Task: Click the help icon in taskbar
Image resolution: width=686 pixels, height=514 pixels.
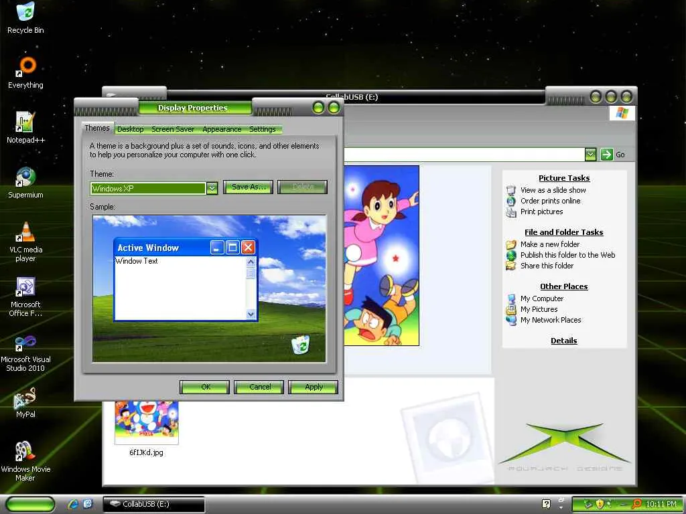Action: [546, 504]
